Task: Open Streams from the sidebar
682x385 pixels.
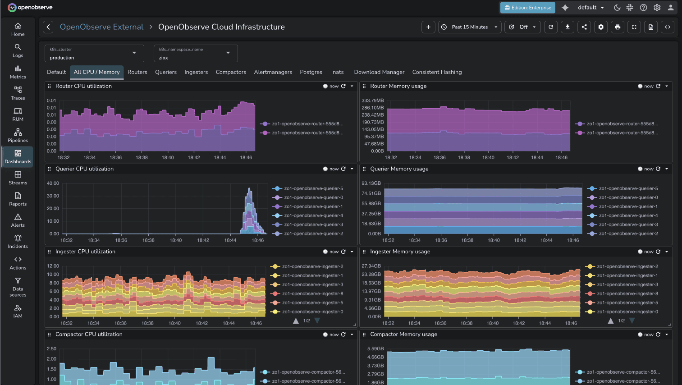Action: (x=18, y=177)
